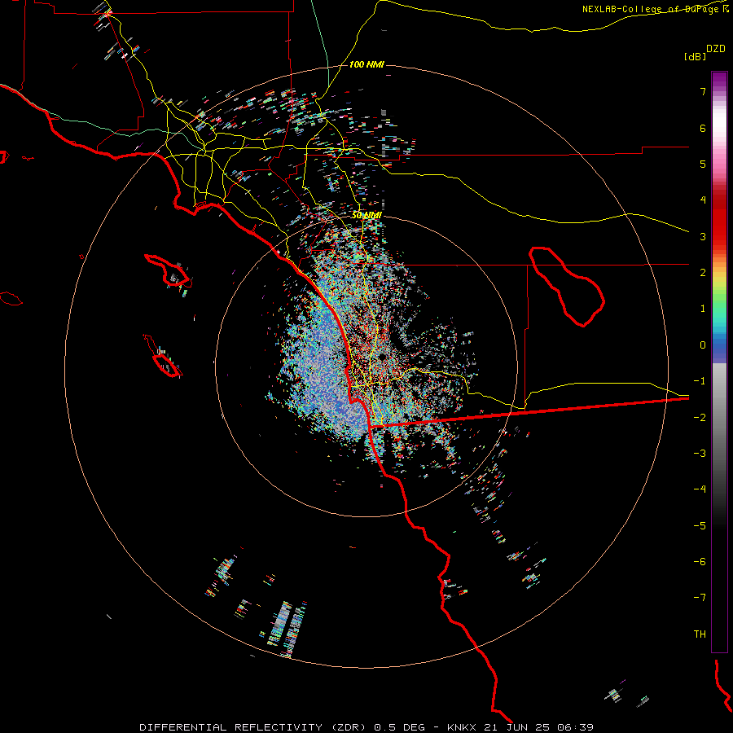
Task: Click the -5 tick on the colorbar
Action: (700, 526)
